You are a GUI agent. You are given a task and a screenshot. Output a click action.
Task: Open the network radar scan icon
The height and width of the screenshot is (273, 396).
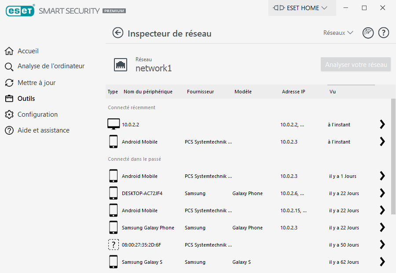pyautogui.click(x=368, y=33)
